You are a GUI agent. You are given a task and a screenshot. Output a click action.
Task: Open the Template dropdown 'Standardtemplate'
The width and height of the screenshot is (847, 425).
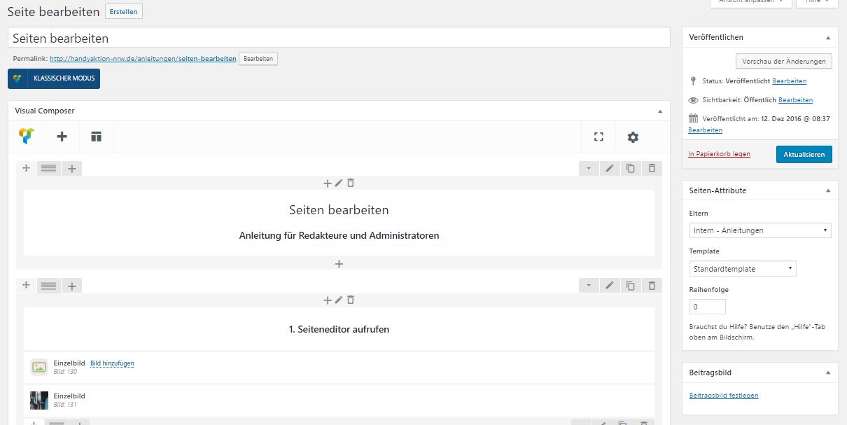[743, 269]
